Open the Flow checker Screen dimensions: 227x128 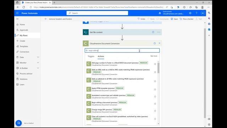[x=187, y=19]
